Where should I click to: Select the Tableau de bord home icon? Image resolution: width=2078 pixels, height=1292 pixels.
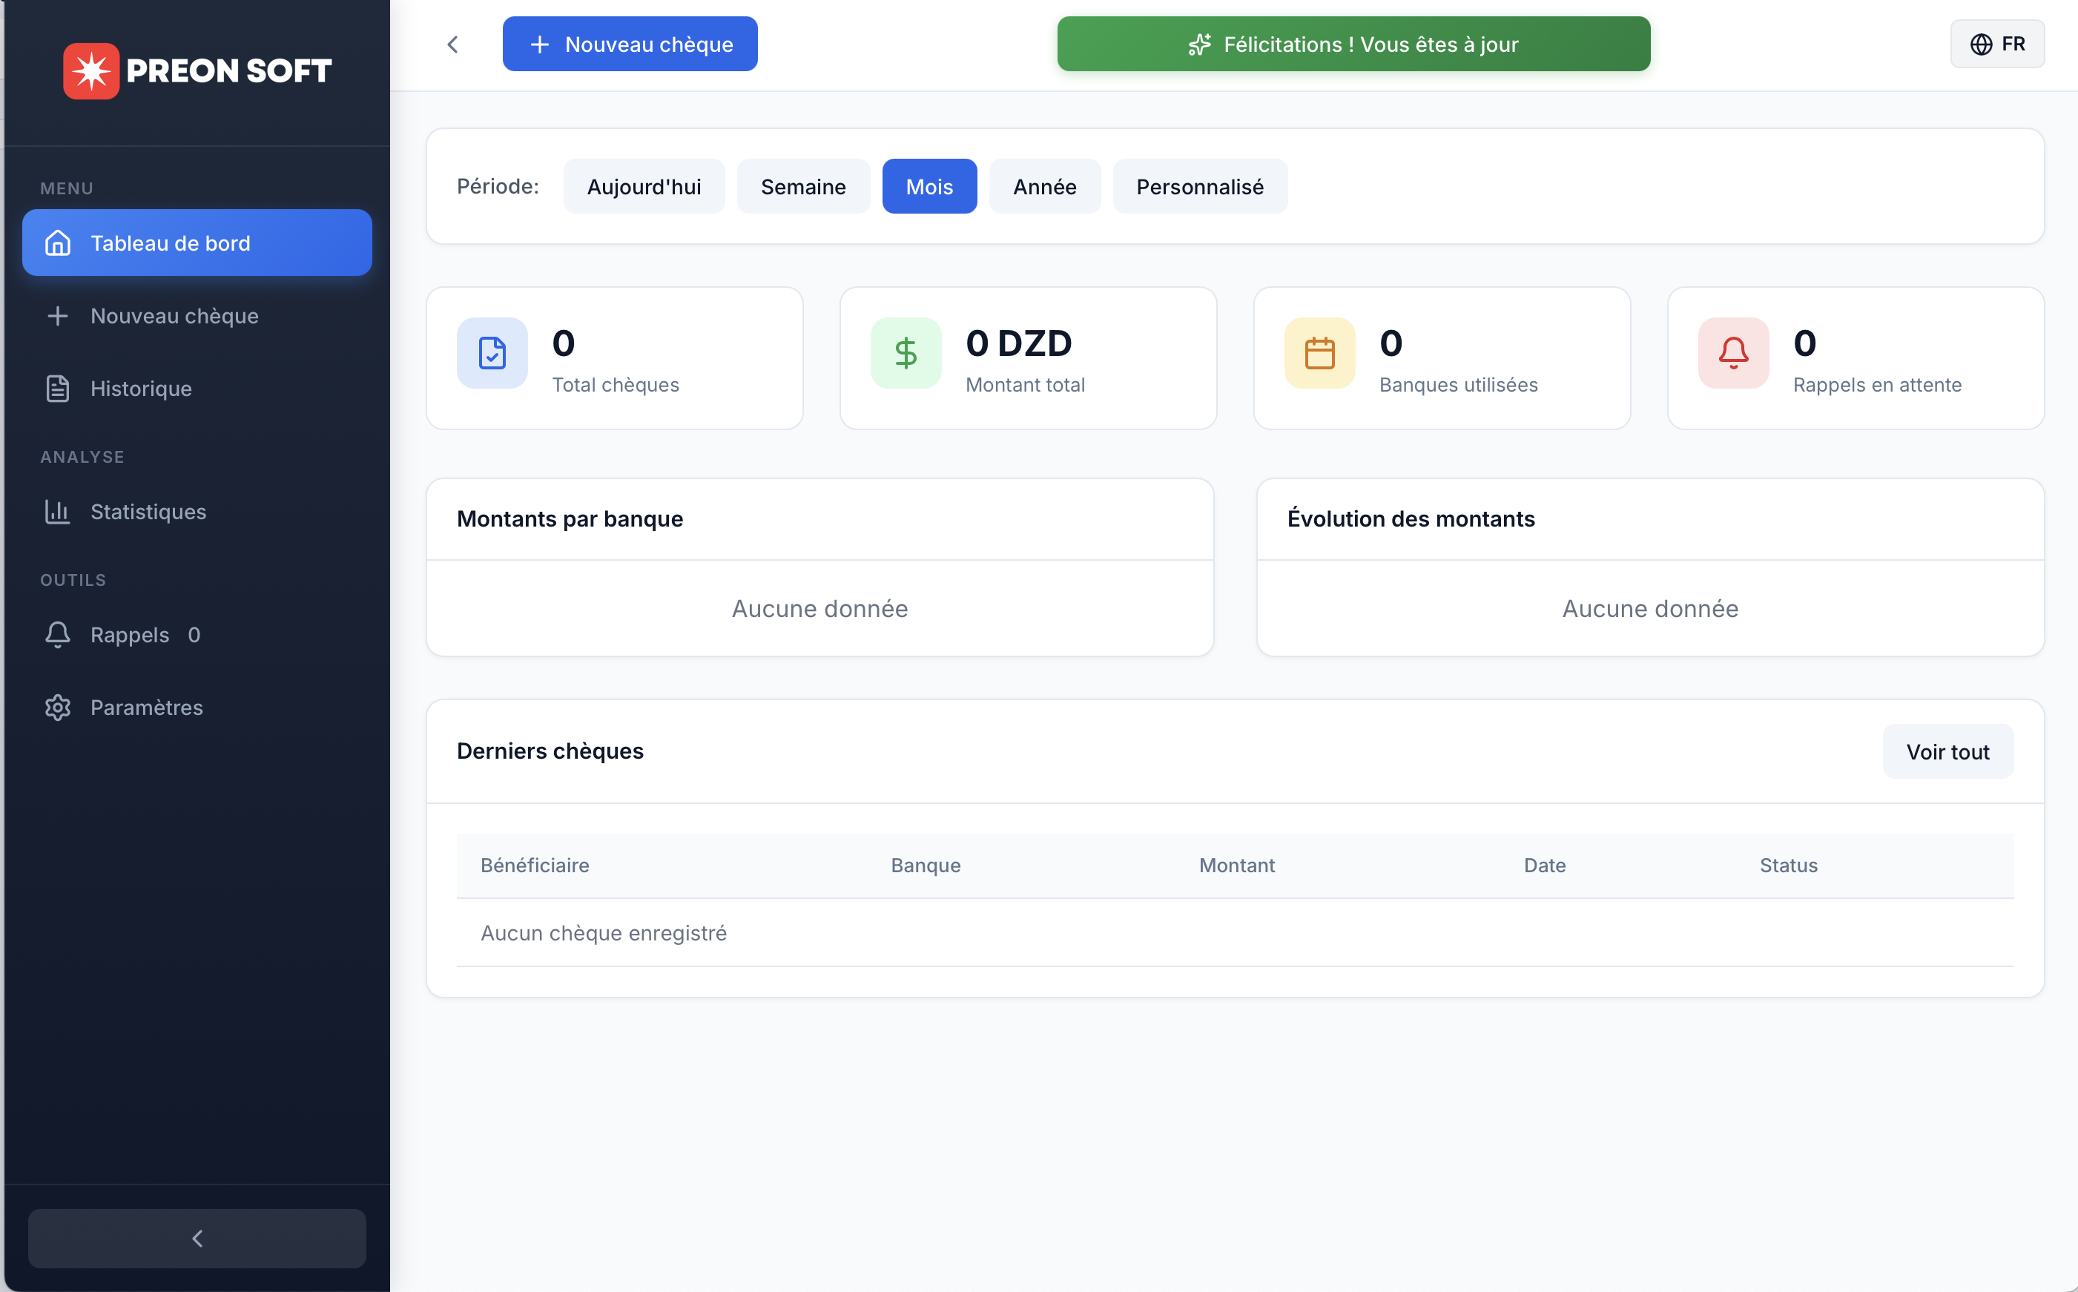pyautogui.click(x=57, y=243)
